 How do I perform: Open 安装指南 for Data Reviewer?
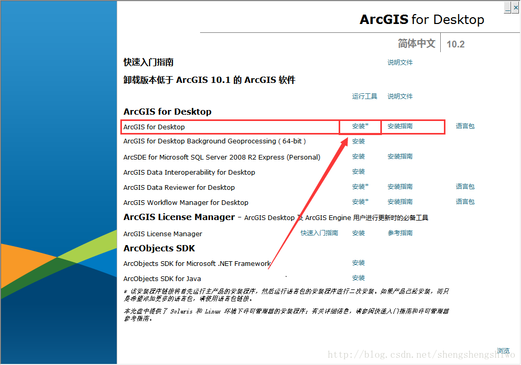[400, 187]
